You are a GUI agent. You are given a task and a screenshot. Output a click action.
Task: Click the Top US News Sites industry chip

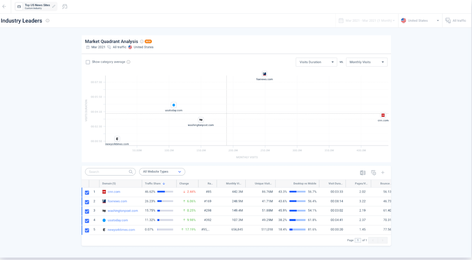click(x=36, y=6)
